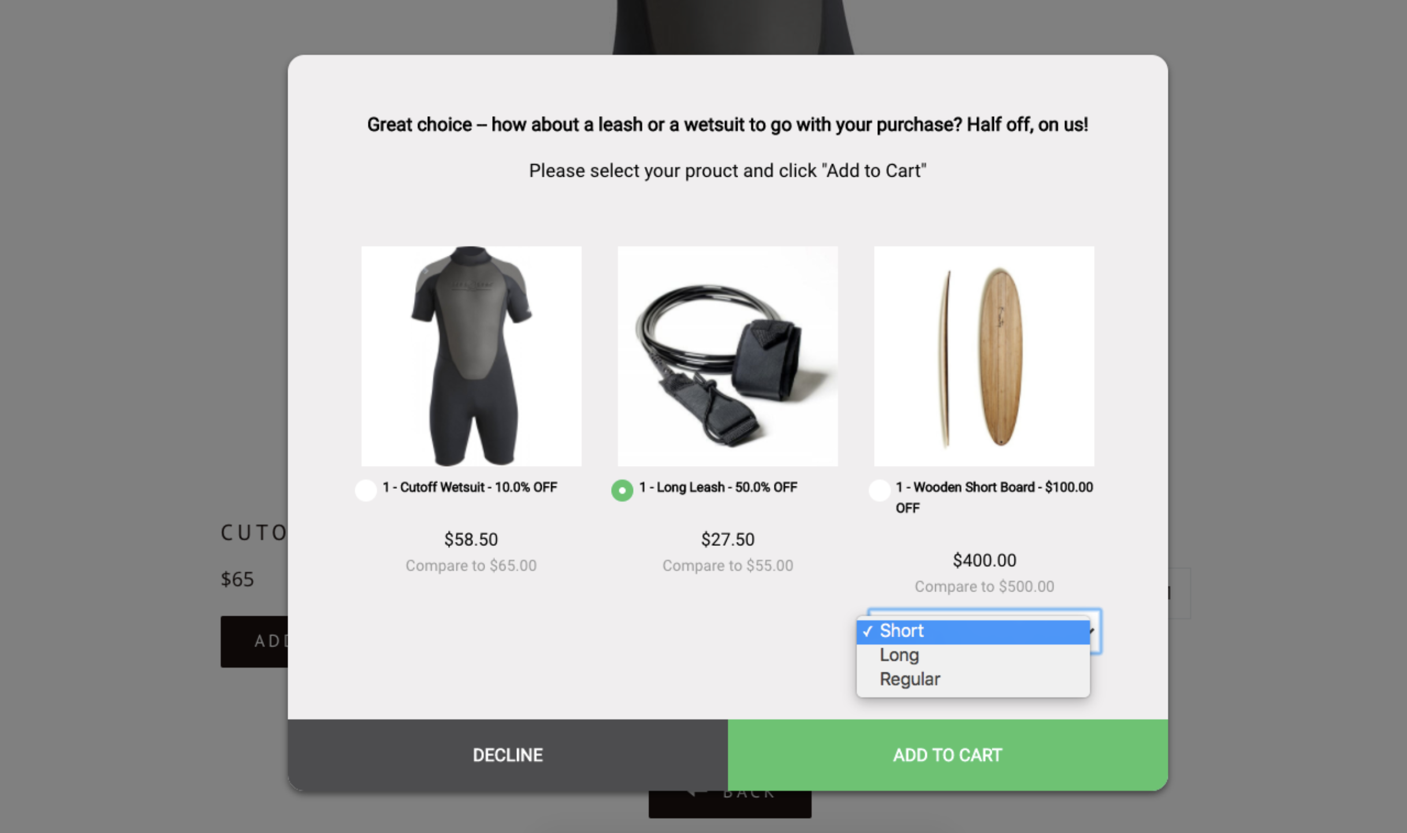Click the Compare to $500.00 text
The image size is (1407, 833).
point(984,586)
